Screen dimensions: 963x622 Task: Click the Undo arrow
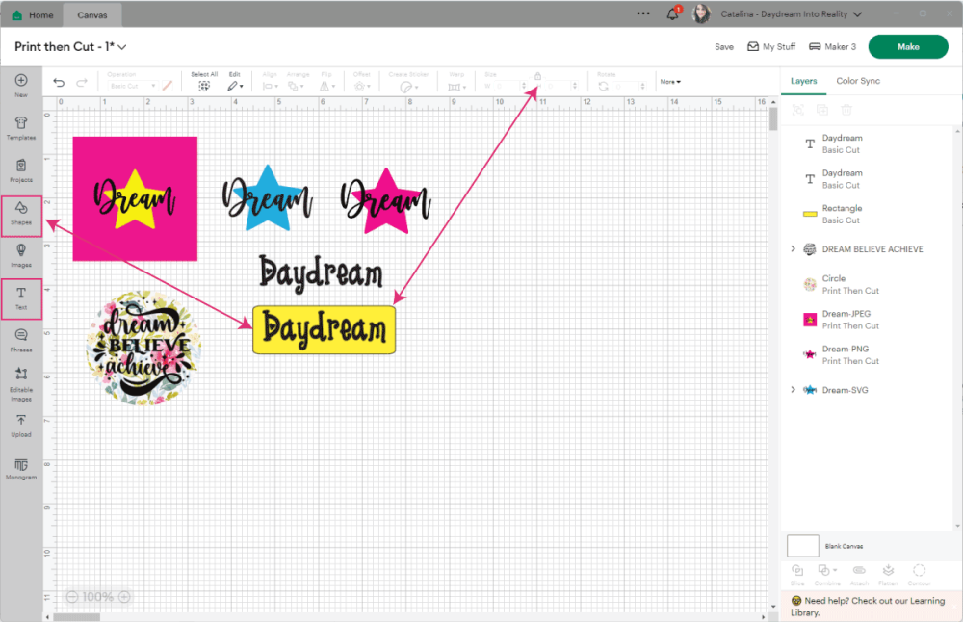pos(60,84)
